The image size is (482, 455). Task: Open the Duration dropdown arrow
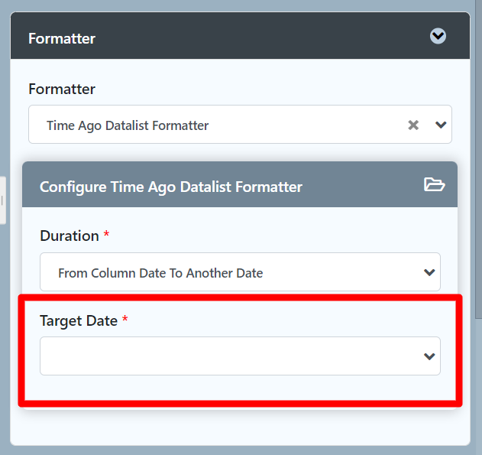(x=429, y=272)
